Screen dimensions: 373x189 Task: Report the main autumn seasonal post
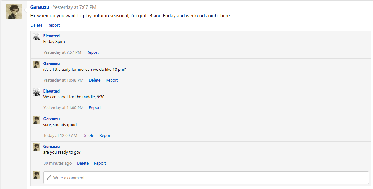coord(54,25)
